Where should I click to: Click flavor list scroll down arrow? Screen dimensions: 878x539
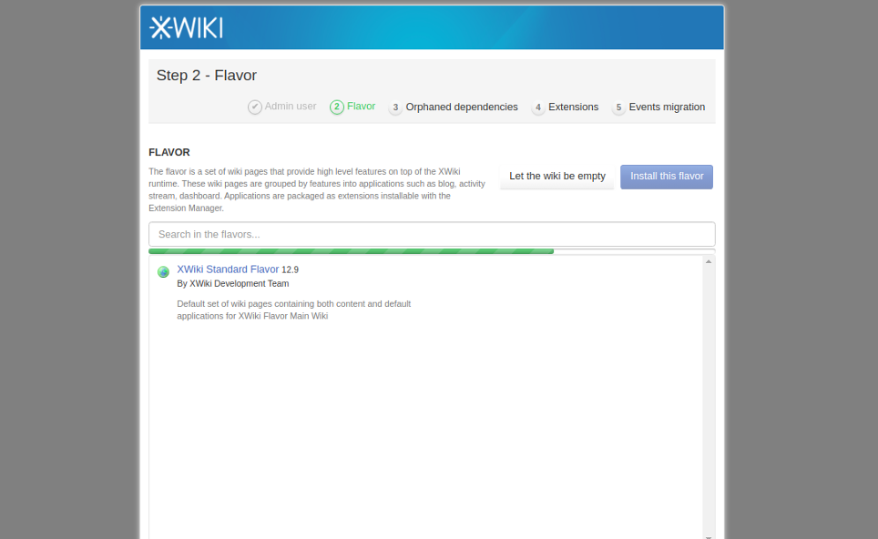pyautogui.click(x=709, y=536)
